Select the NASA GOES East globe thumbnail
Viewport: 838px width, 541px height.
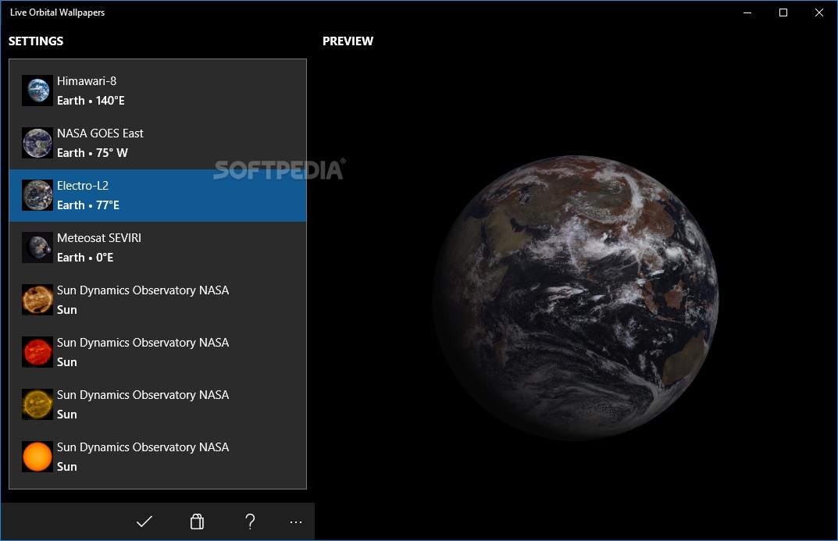(37, 143)
